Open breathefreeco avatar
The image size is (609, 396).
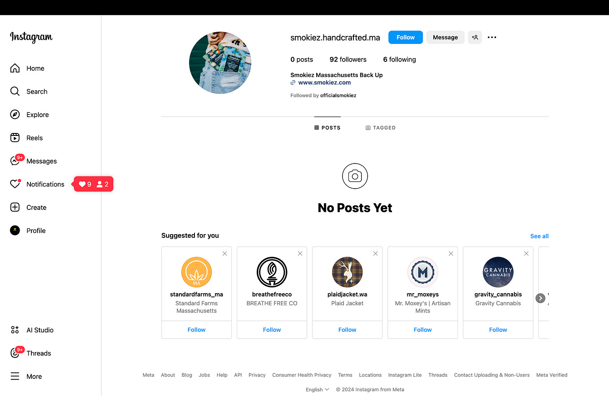[272, 272]
